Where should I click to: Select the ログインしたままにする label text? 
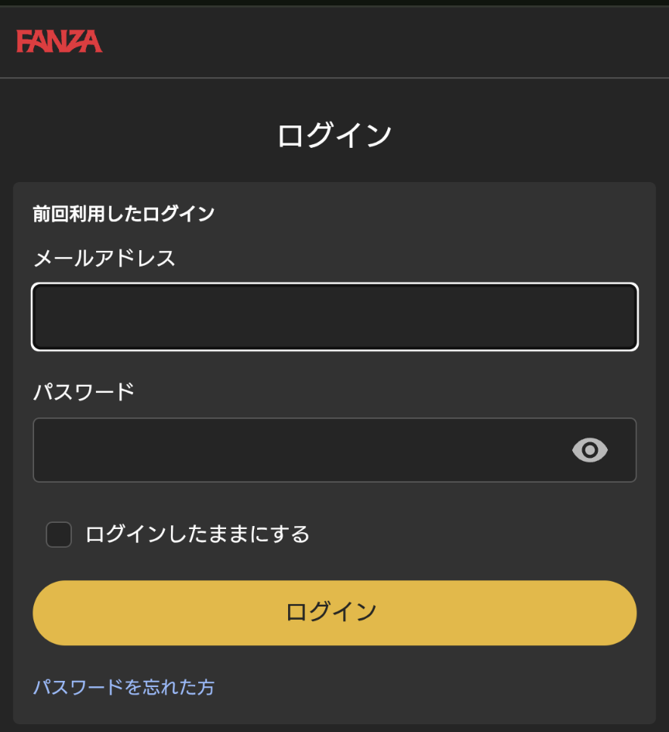[197, 534]
